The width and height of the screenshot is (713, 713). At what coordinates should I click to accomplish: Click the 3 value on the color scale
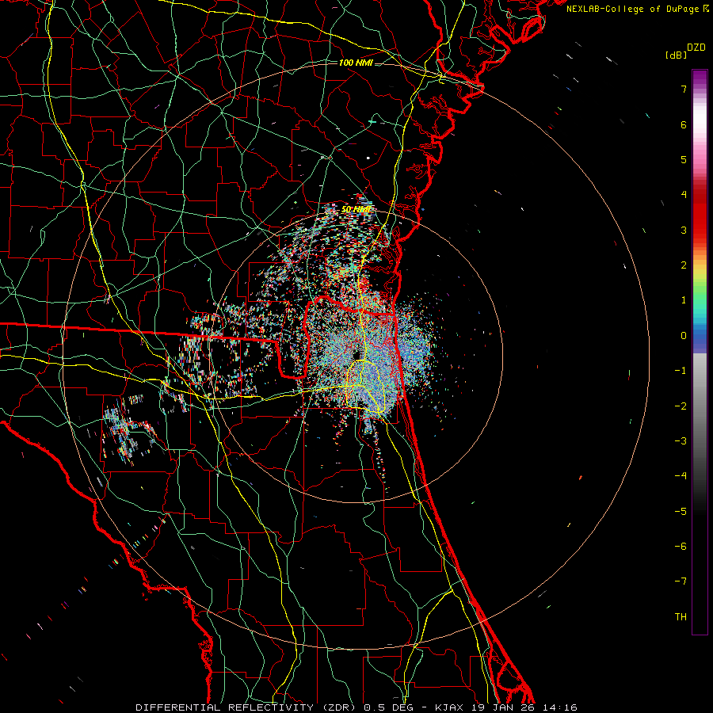[x=684, y=230]
